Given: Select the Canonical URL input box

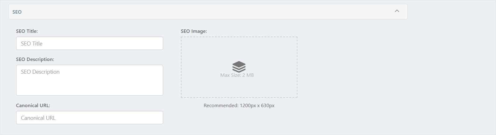Looking at the screenshot, I should click(x=90, y=118).
